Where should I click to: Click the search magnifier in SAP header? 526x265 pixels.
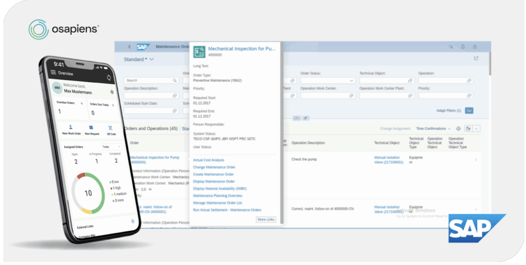[x=451, y=46]
